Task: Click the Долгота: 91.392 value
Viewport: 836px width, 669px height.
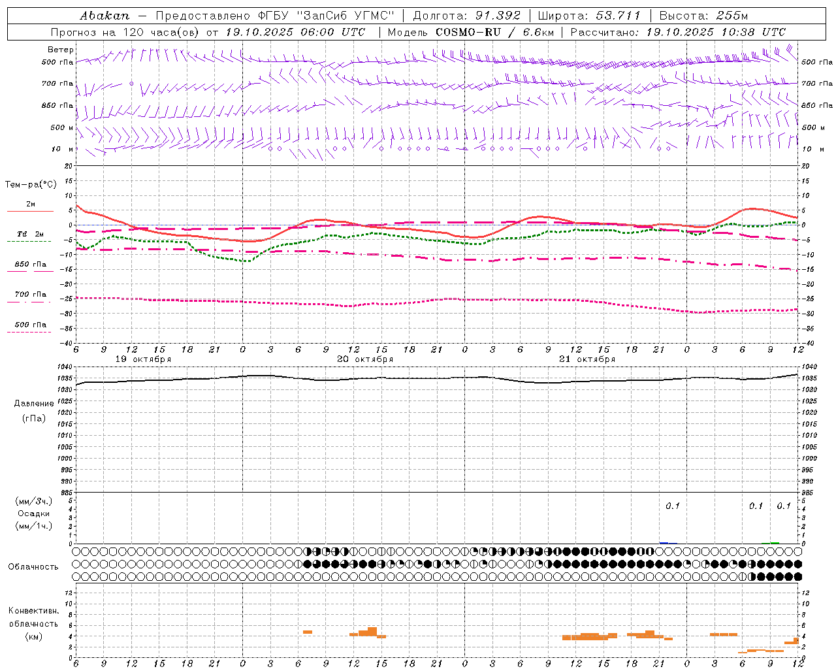Action: pos(467,16)
